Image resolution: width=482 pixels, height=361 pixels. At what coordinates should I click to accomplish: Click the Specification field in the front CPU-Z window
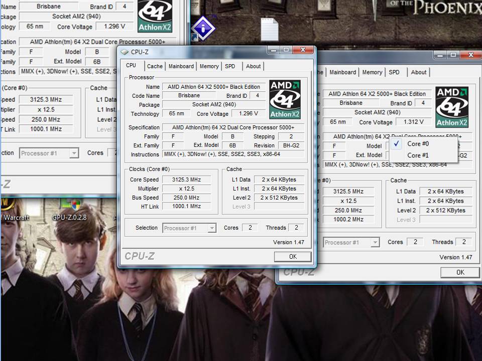233,127
